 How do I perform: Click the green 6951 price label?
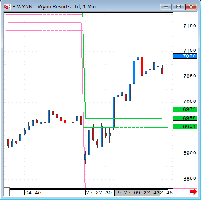coord(185,126)
